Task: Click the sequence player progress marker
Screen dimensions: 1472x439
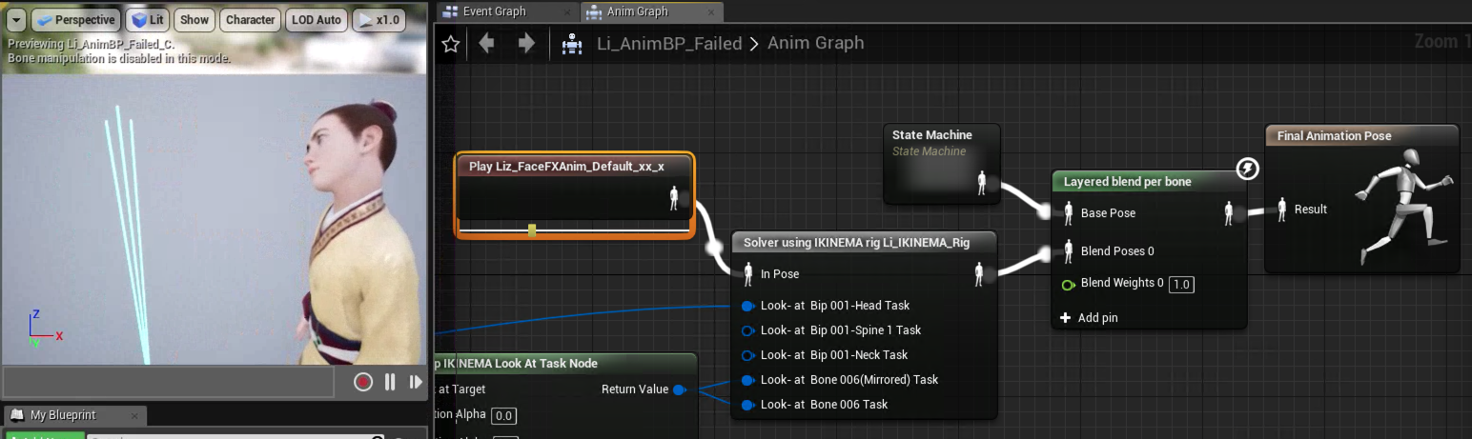Action: (532, 229)
